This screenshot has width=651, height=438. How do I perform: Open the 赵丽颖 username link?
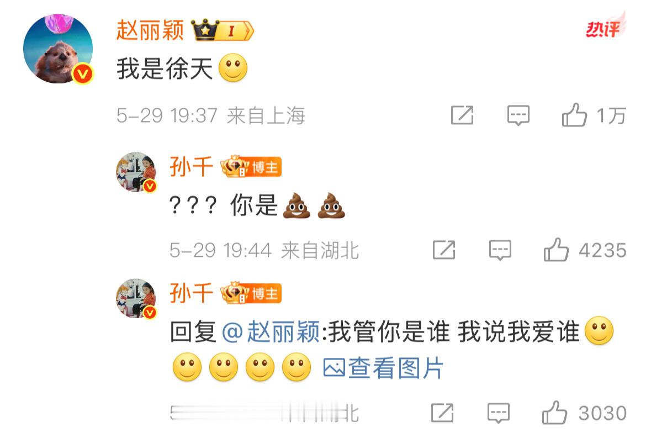click(x=150, y=30)
